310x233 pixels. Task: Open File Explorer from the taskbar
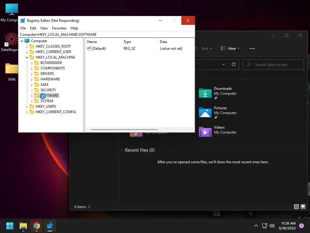(23, 226)
